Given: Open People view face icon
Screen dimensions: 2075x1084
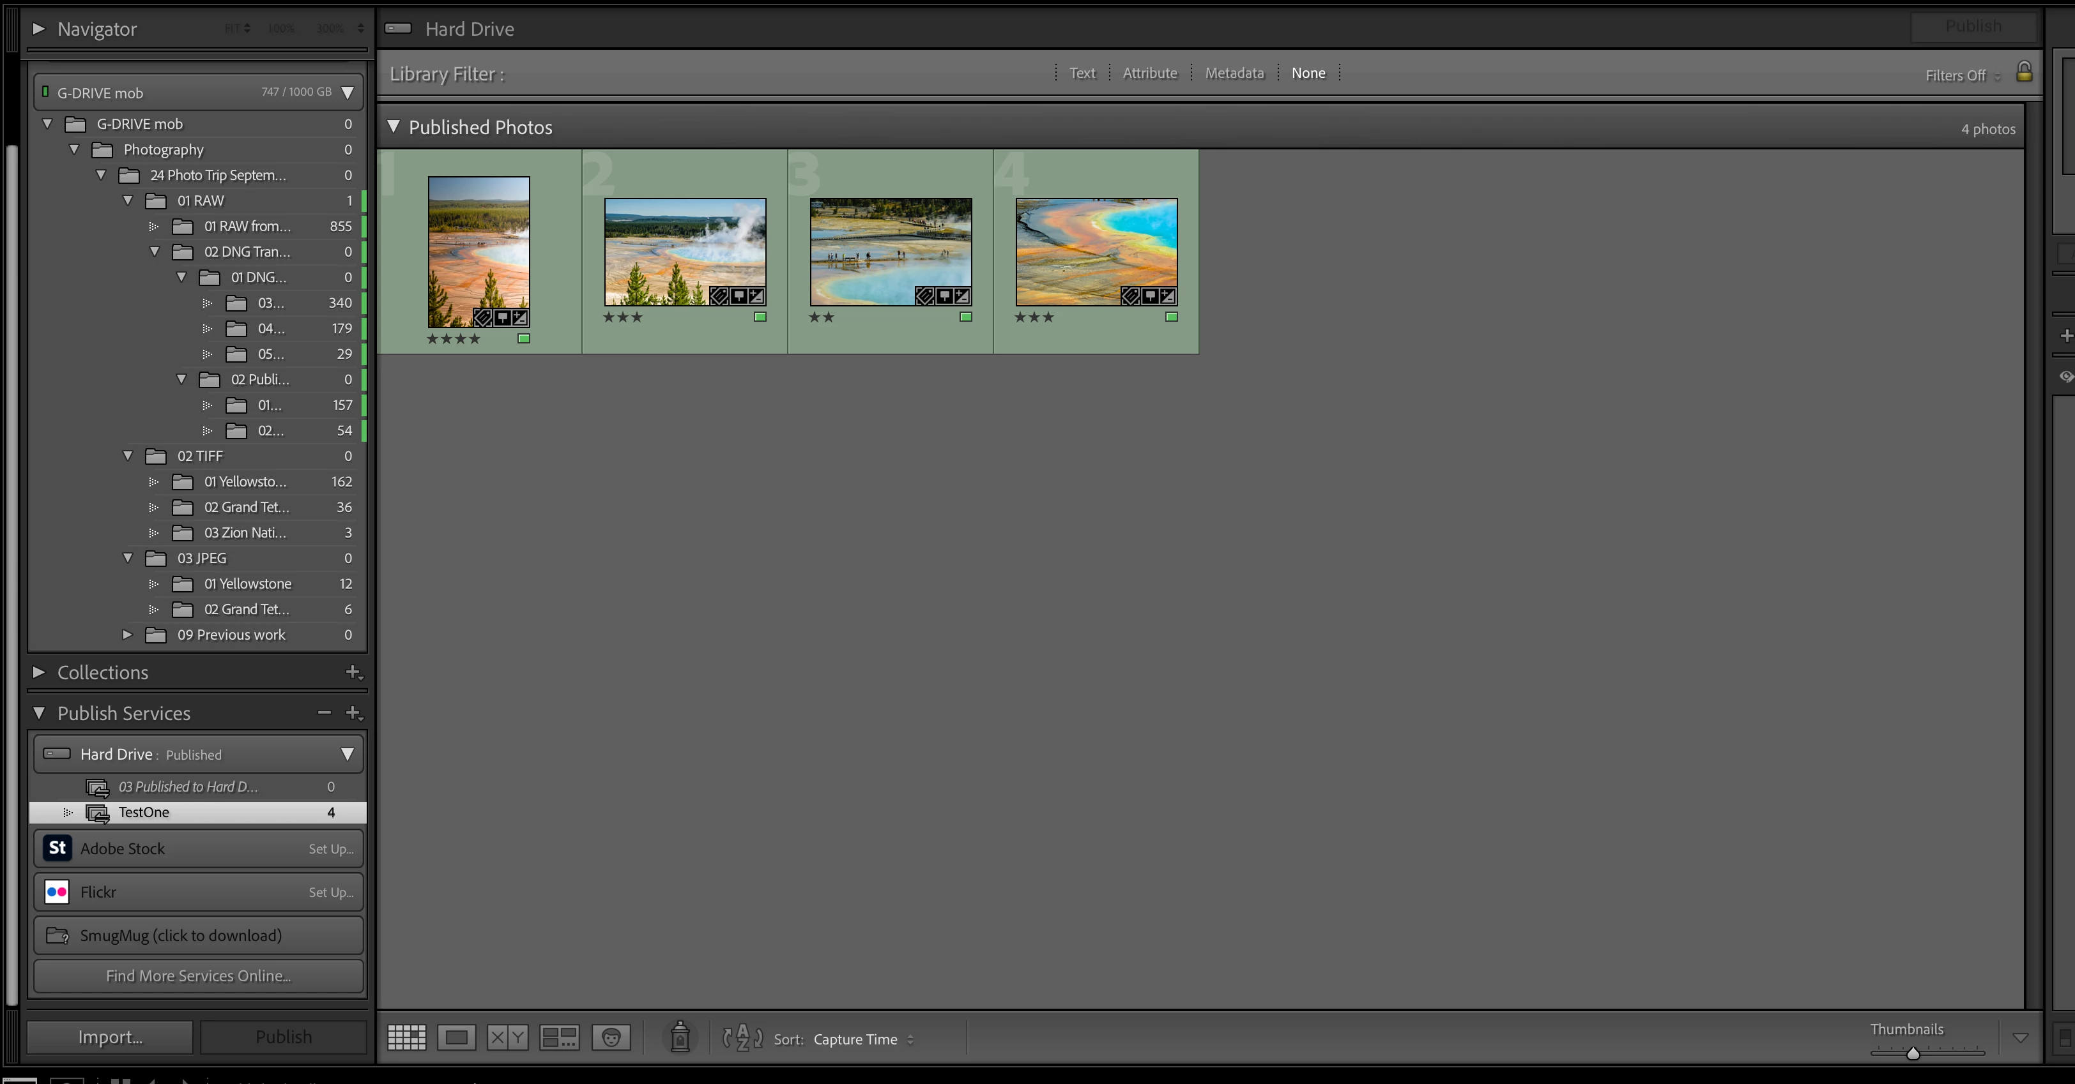Looking at the screenshot, I should click(611, 1037).
